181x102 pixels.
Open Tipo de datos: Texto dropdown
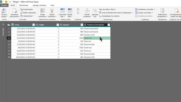[x=107, y=9]
